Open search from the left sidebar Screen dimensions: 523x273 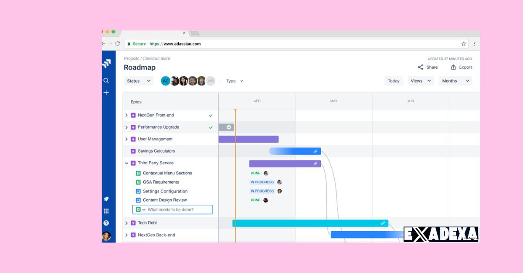106,80
